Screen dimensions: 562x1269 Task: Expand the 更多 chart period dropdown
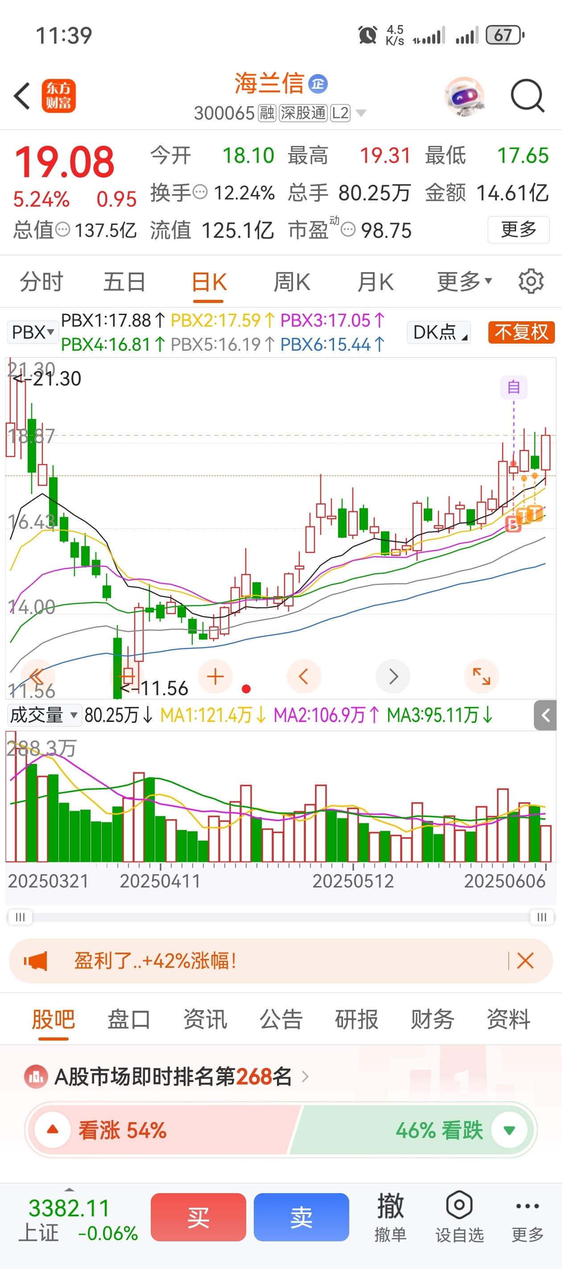tap(464, 281)
